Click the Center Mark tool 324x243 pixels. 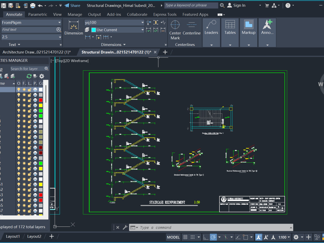pyautogui.click(x=175, y=30)
